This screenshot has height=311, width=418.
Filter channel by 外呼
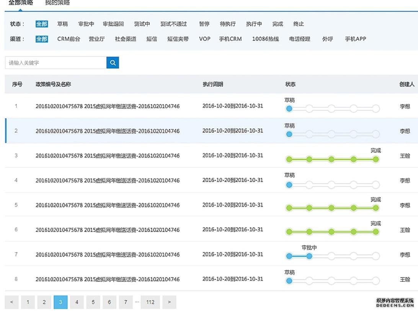pyautogui.click(x=327, y=39)
